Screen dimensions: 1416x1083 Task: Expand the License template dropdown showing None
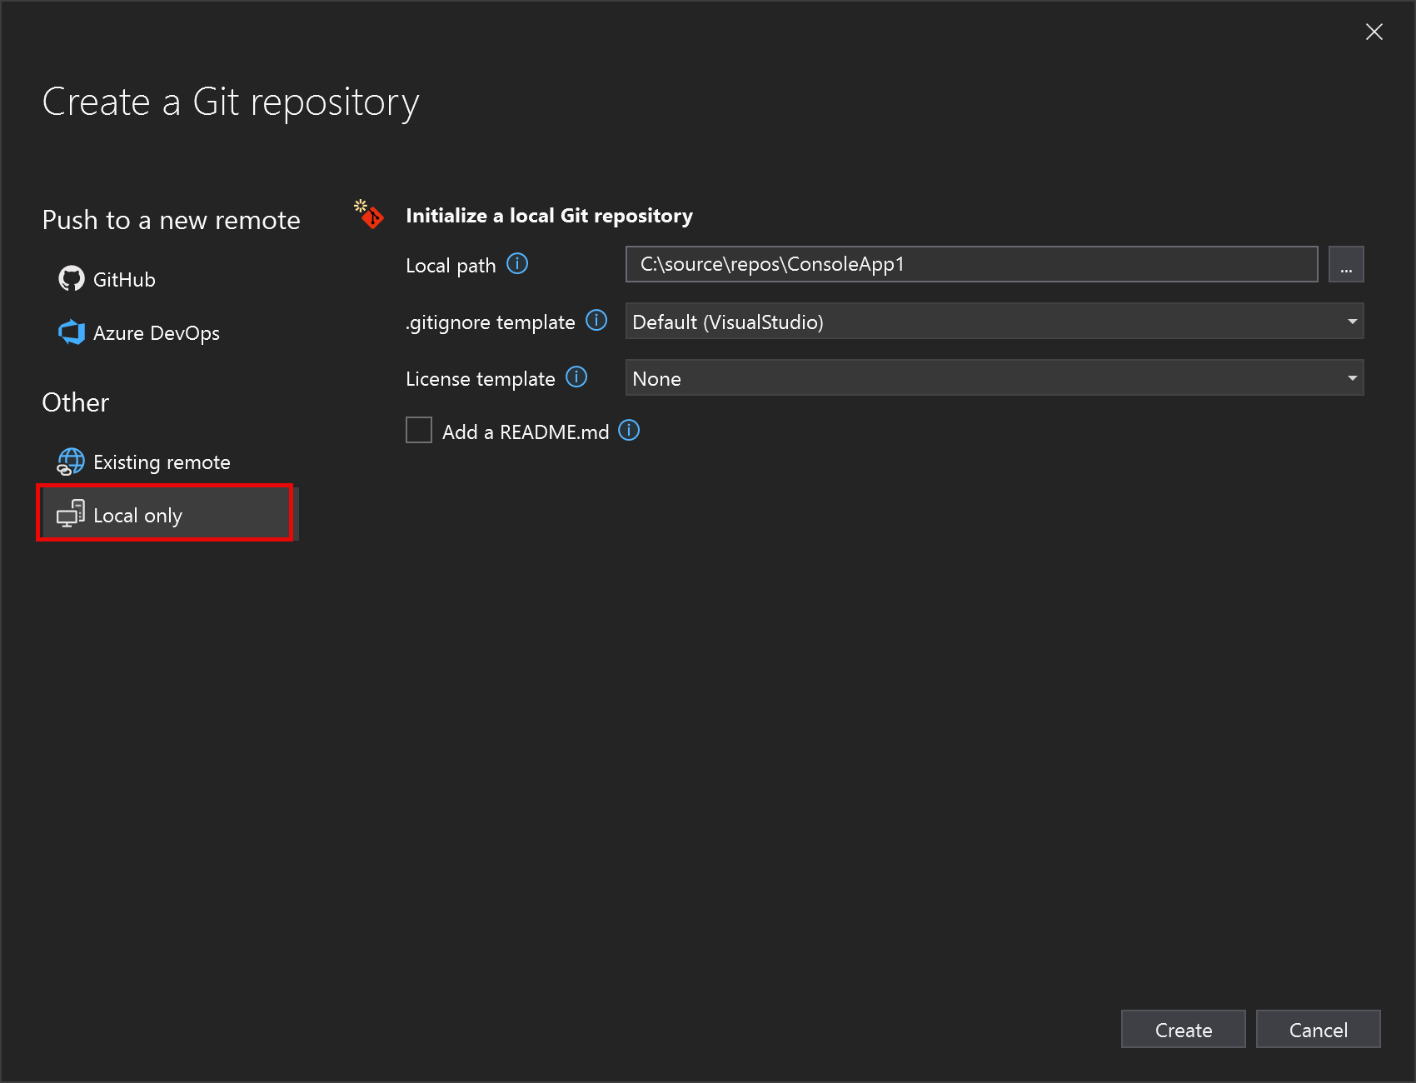point(1353,377)
